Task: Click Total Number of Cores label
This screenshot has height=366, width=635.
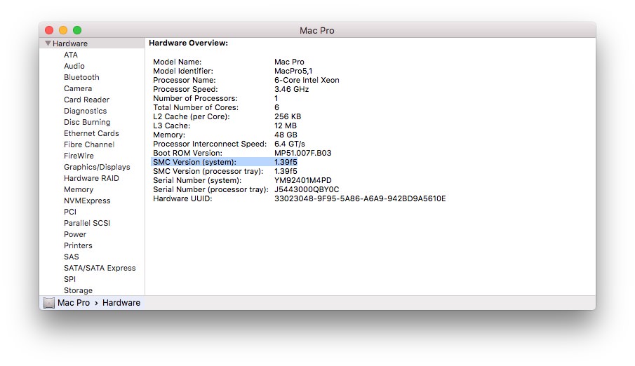Action: coord(196,107)
